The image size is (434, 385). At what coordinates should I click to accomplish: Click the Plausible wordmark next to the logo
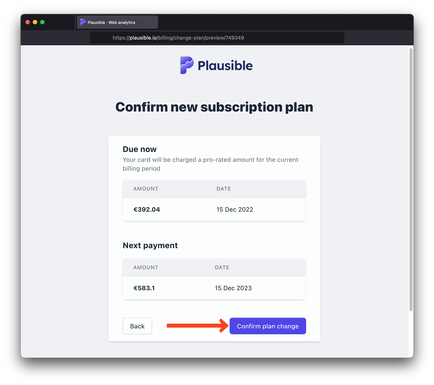click(225, 65)
